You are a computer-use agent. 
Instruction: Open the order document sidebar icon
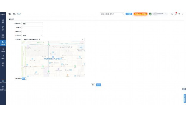click(3, 28)
